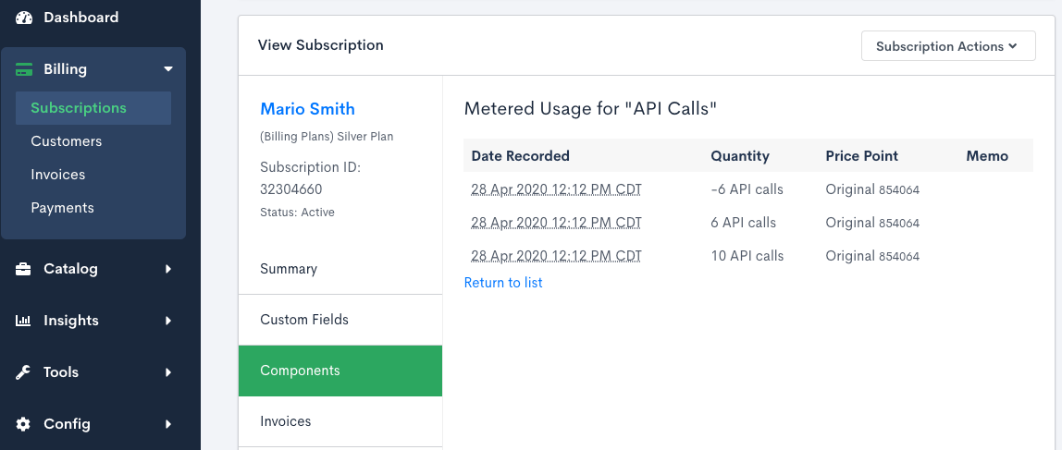Image resolution: width=1062 pixels, height=450 pixels.
Task: Click the Date Recorded column header
Action: pos(520,156)
